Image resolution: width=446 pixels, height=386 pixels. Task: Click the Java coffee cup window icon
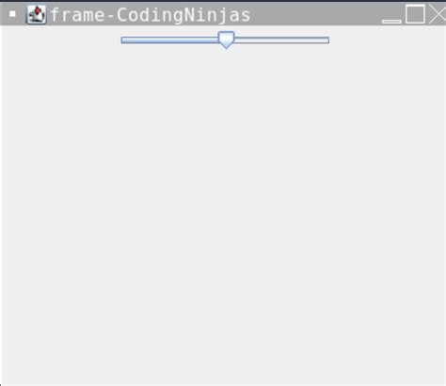[37, 14]
